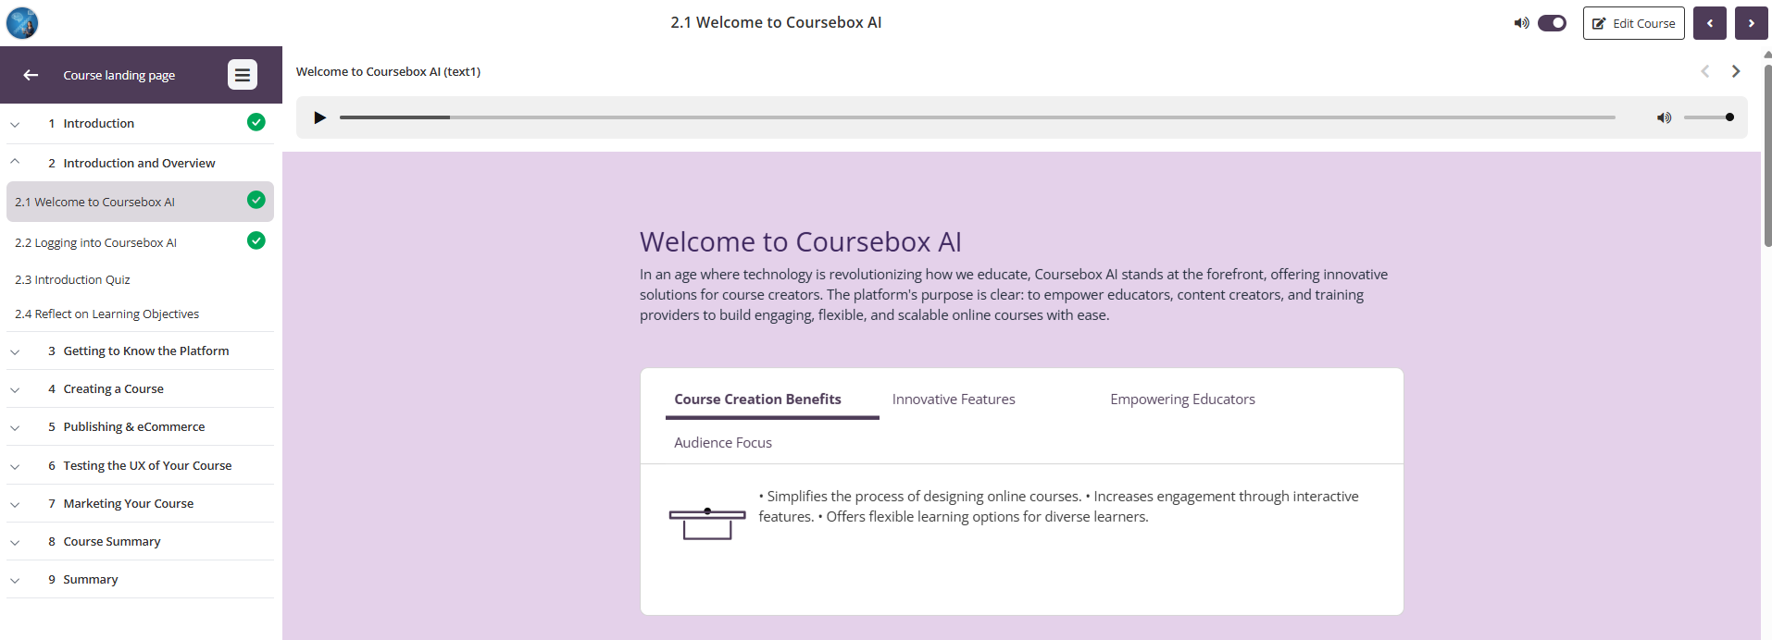Click the Welcome to Coursebox AI heading
The height and width of the screenshot is (640, 1772).
pyautogui.click(x=800, y=241)
